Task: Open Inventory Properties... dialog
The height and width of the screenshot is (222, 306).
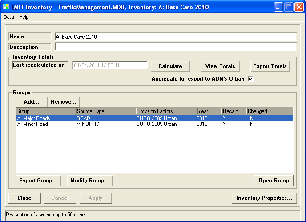Action: 264,198
